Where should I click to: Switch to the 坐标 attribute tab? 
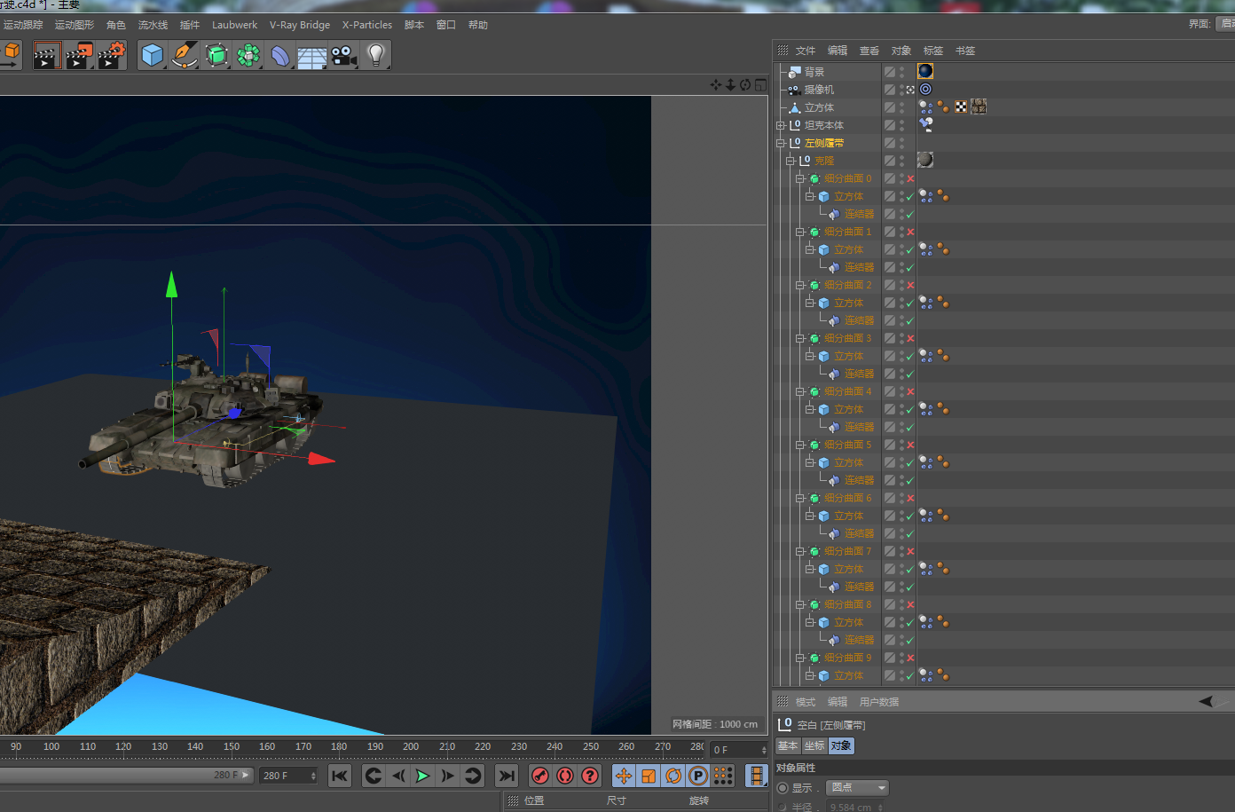tap(814, 745)
